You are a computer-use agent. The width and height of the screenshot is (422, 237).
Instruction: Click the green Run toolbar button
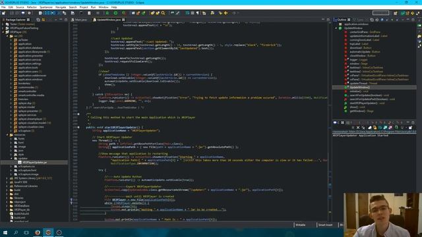click(x=115, y=13)
